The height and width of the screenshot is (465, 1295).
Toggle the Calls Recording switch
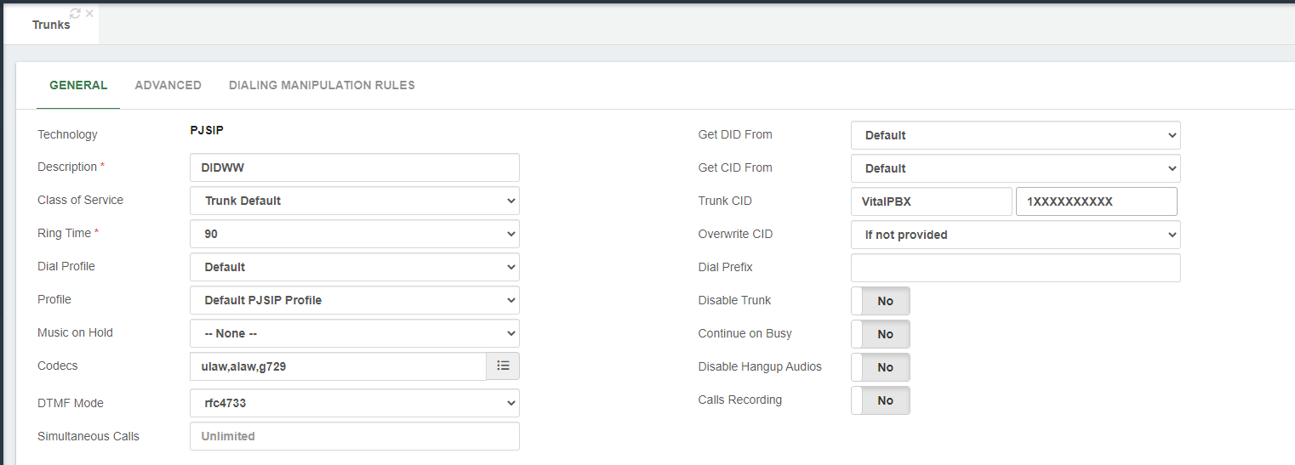880,400
